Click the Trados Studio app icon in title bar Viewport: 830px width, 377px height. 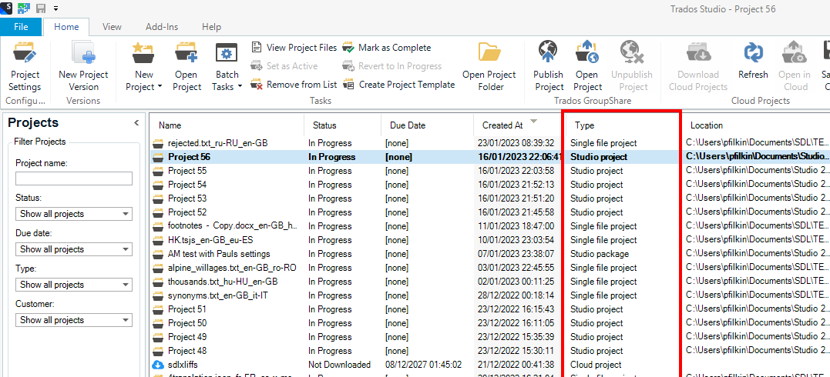6,8
